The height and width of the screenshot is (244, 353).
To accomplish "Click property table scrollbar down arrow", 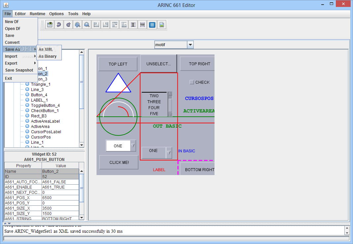I will pyautogui.click(x=82, y=218).
